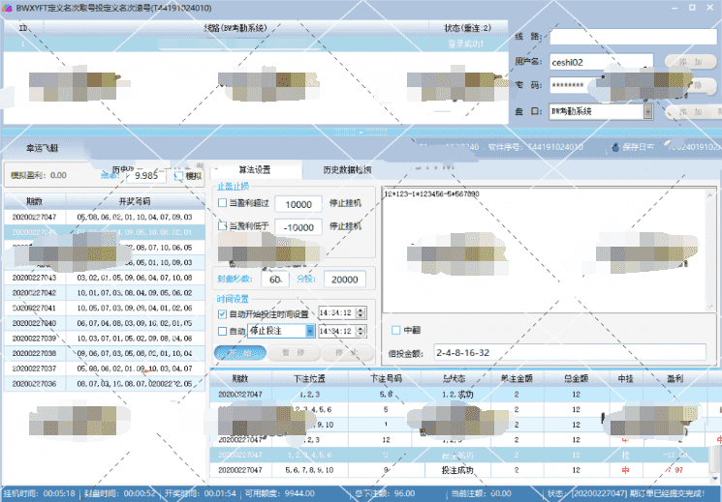Click the 单注金额 column header

pos(518,379)
